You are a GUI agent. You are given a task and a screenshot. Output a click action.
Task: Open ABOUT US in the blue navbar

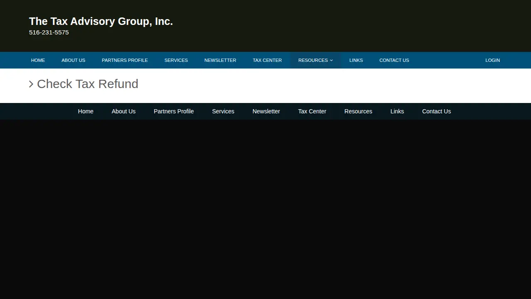click(73, 60)
